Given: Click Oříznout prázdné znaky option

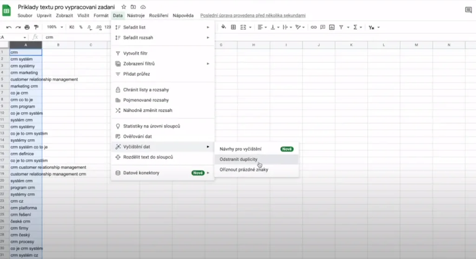Looking at the screenshot, I should (244, 170).
